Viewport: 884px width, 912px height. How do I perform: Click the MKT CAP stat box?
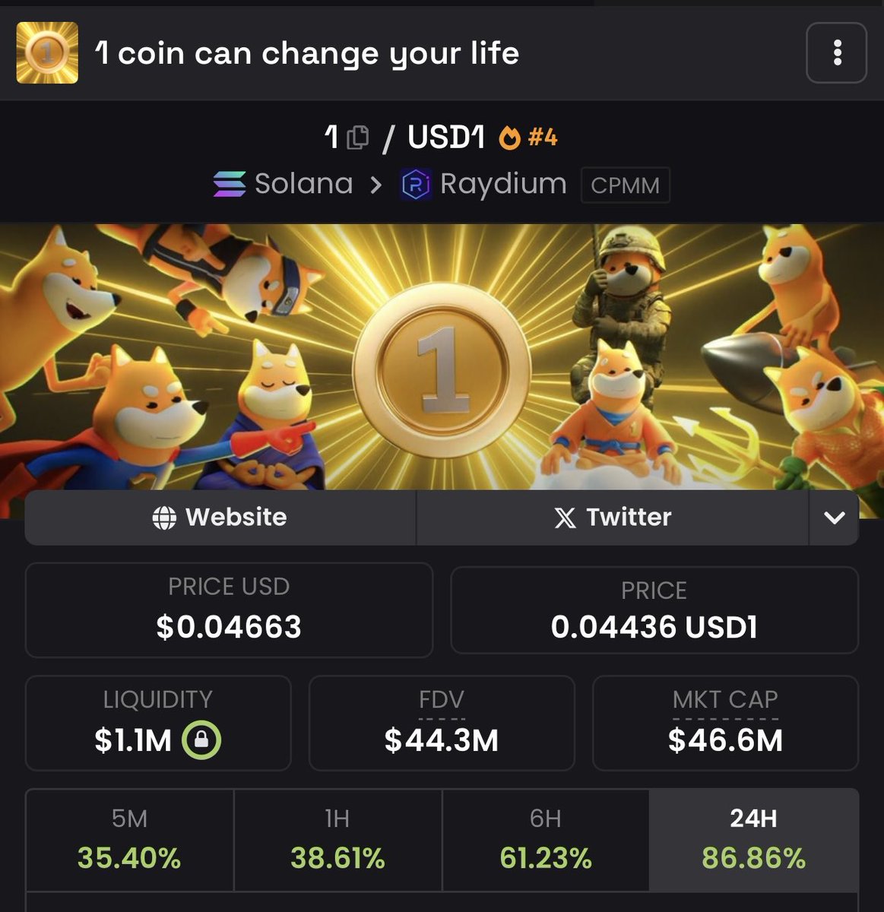[x=725, y=723]
